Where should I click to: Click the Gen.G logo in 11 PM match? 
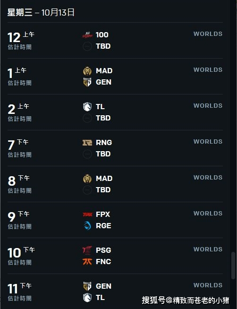point(87,286)
